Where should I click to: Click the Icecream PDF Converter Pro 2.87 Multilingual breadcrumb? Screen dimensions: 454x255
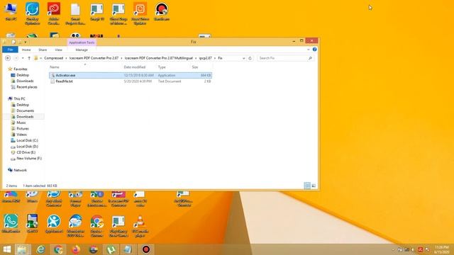click(x=159, y=58)
